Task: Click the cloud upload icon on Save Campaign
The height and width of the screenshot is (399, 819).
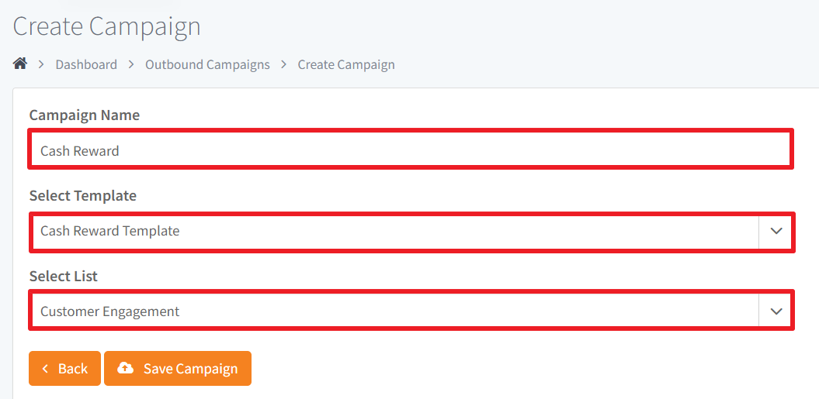Action: coord(125,368)
